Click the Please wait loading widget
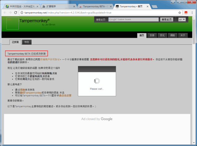Viewport: 197px width, 146px height. point(97,81)
